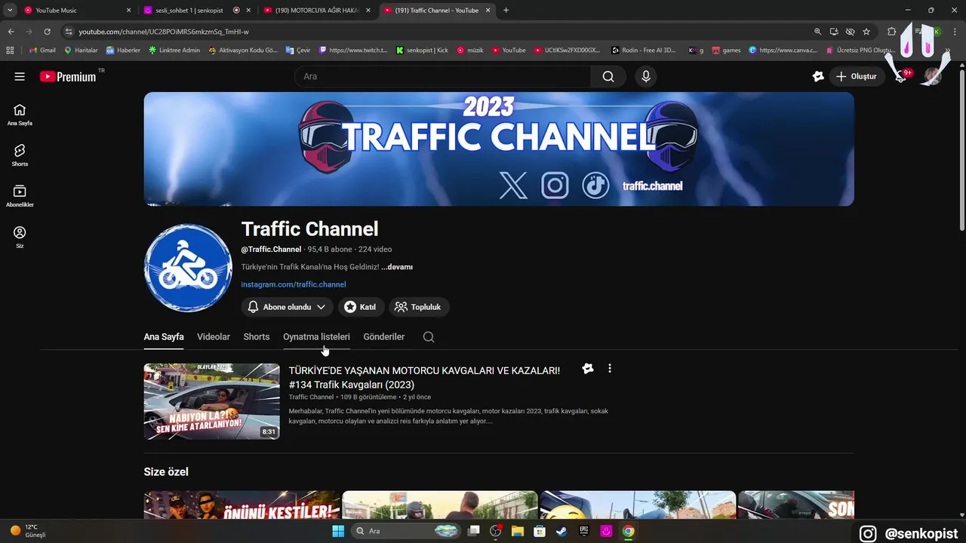Open the Chrome extensions puzzle icon
This screenshot has height=543, width=966.
[x=891, y=32]
